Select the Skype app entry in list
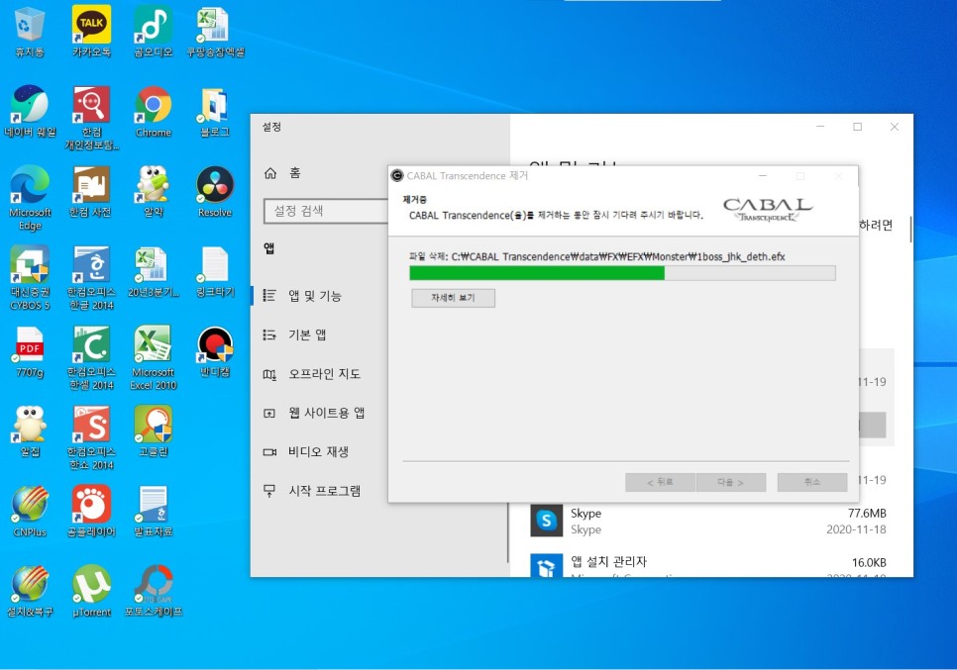This screenshot has height=670, width=957. 708,522
